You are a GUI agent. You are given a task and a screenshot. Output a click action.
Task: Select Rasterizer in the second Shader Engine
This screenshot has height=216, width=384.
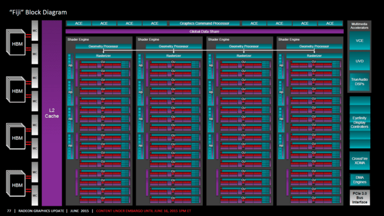[x=173, y=56]
